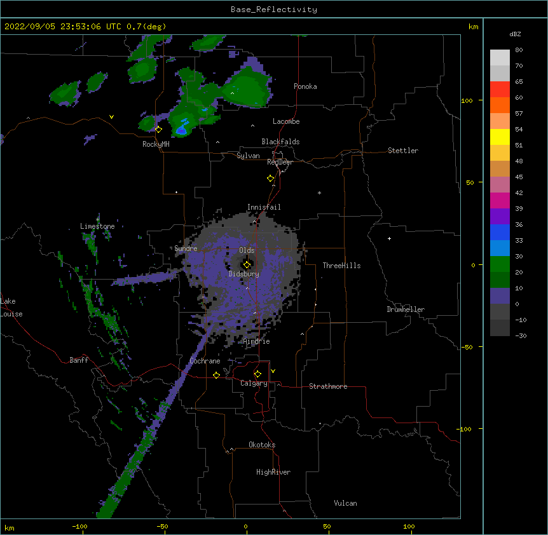This screenshot has height=535, width=548.
Task: Click the Lake Louise label
Action: (11, 308)
